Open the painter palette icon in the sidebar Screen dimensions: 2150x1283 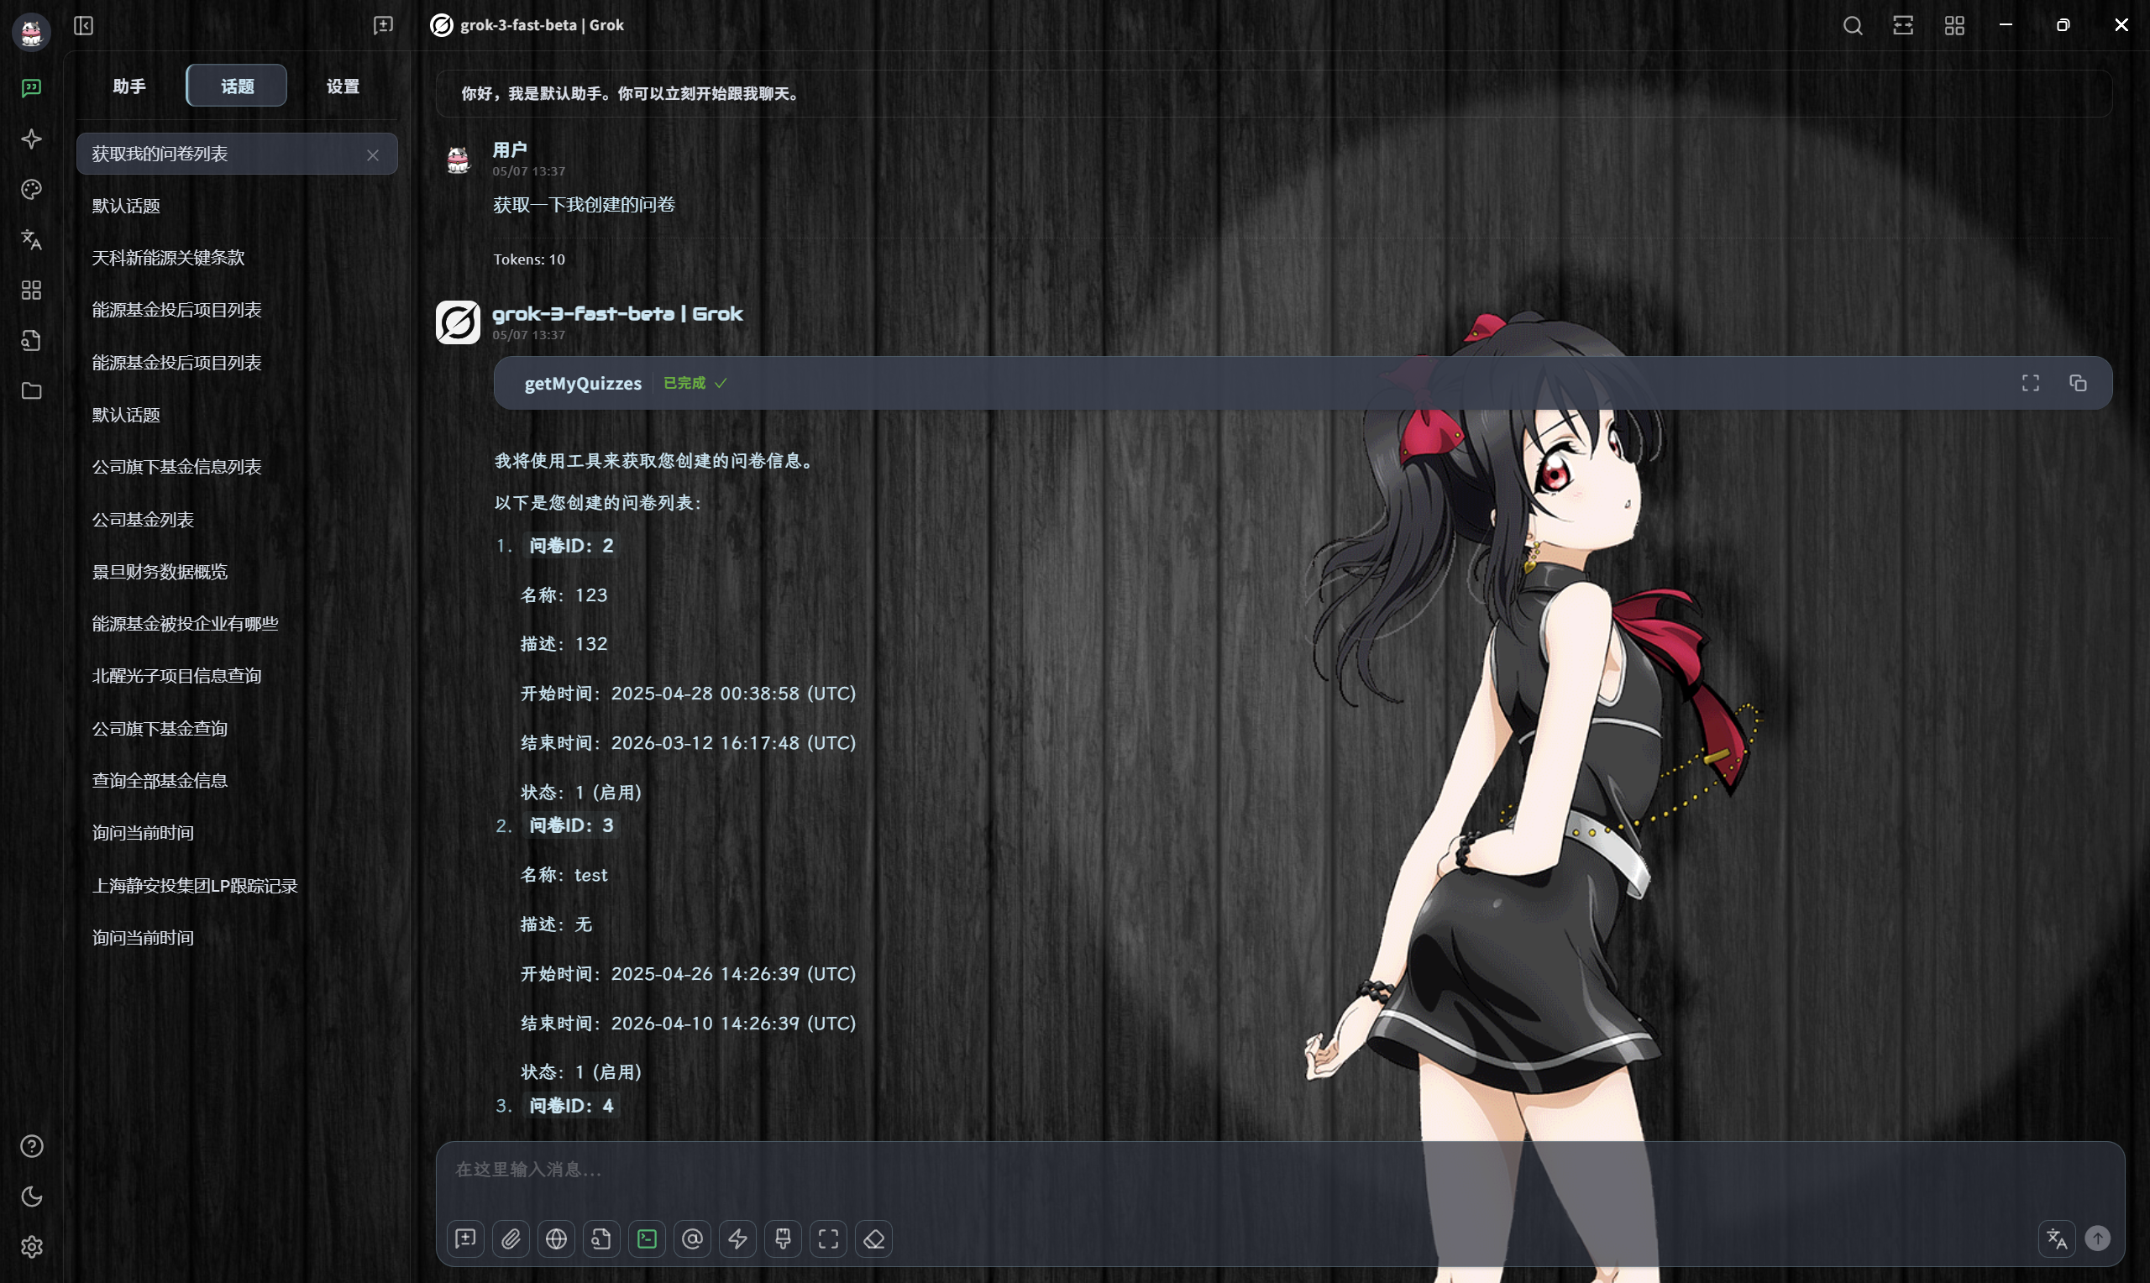31,189
